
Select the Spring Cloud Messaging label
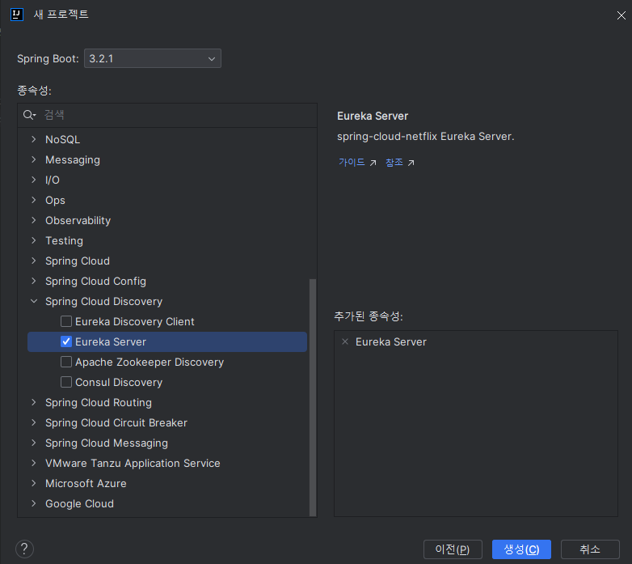(x=107, y=443)
